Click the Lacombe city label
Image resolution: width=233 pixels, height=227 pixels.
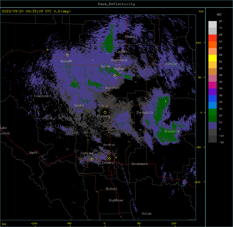tap(122, 51)
